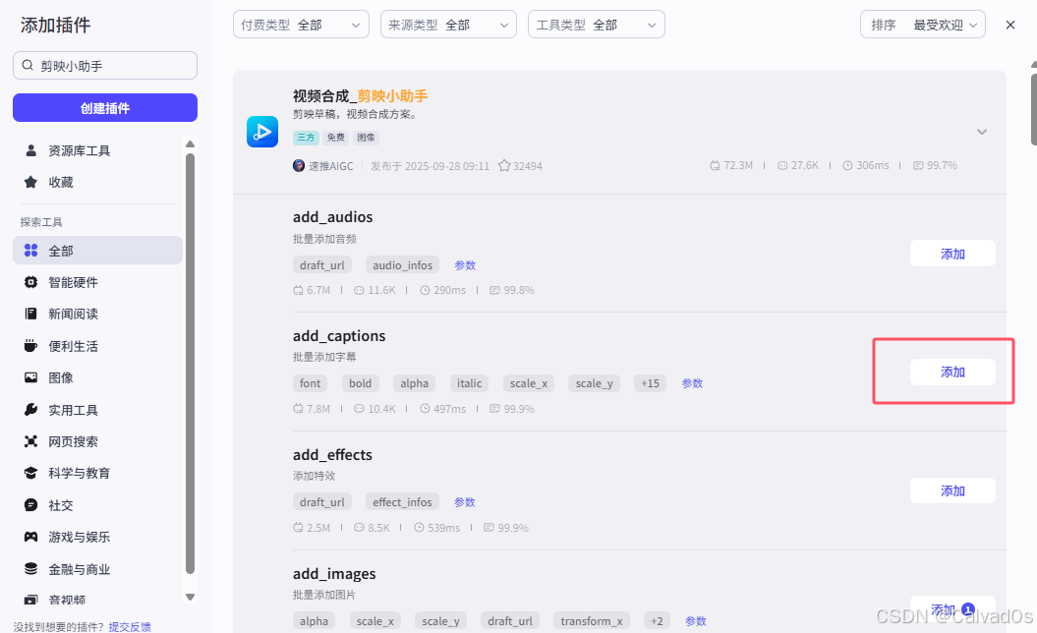The height and width of the screenshot is (633, 1037).
Task: Select the 全部 category
Action: [x=97, y=250]
